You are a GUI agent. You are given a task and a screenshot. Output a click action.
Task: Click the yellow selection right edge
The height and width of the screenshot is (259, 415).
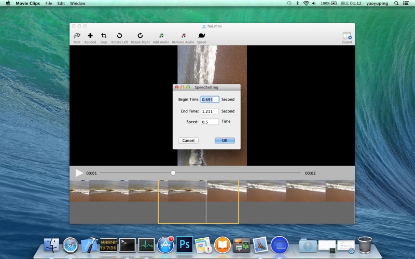[x=239, y=202]
